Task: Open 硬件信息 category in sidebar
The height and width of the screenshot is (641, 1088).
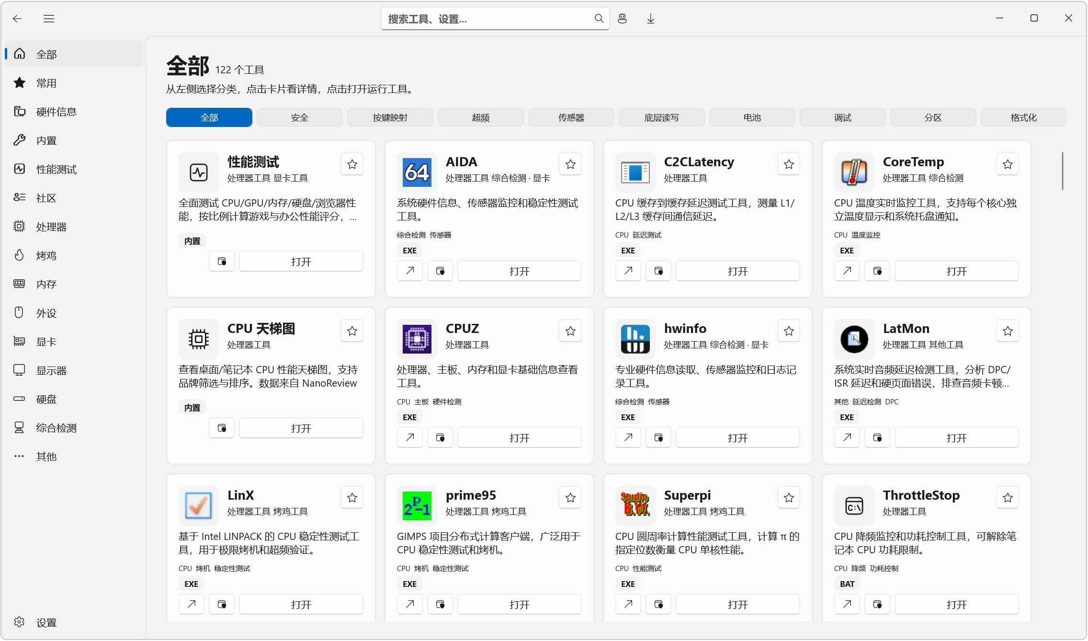Action: [73, 112]
